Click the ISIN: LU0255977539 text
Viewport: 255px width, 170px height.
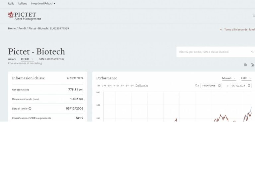[51, 59]
